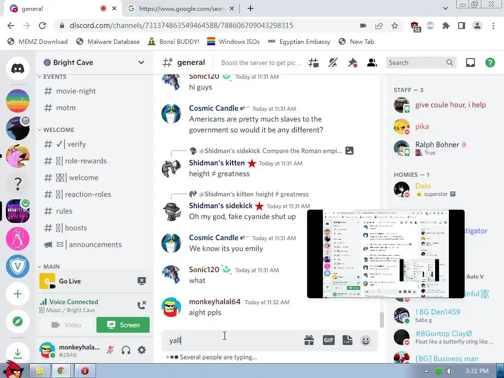Screen dimensions: 504x378
Task: Open the question mark server icon
Action: point(18,184)
